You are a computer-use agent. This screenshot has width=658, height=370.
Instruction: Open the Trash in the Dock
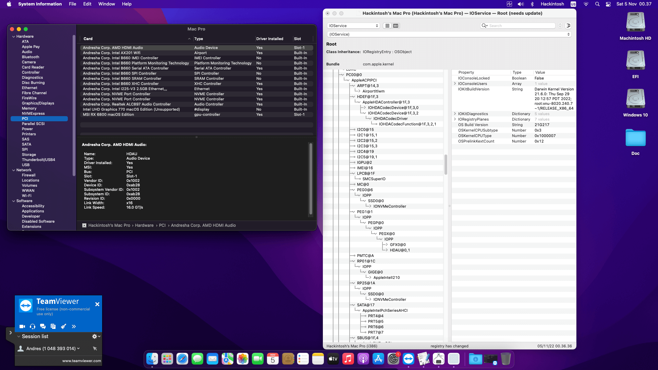[506, 359]
